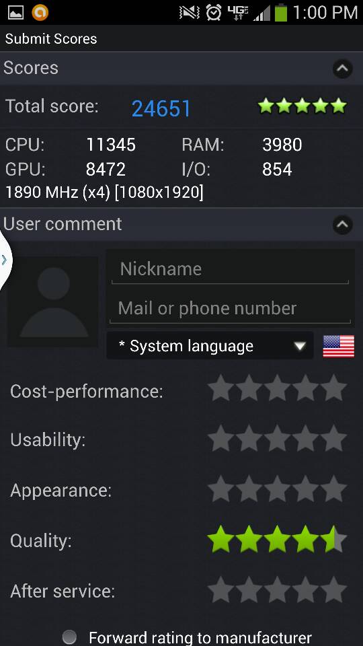
Task: Tap the US flag country icon
Action: (338, 346)
